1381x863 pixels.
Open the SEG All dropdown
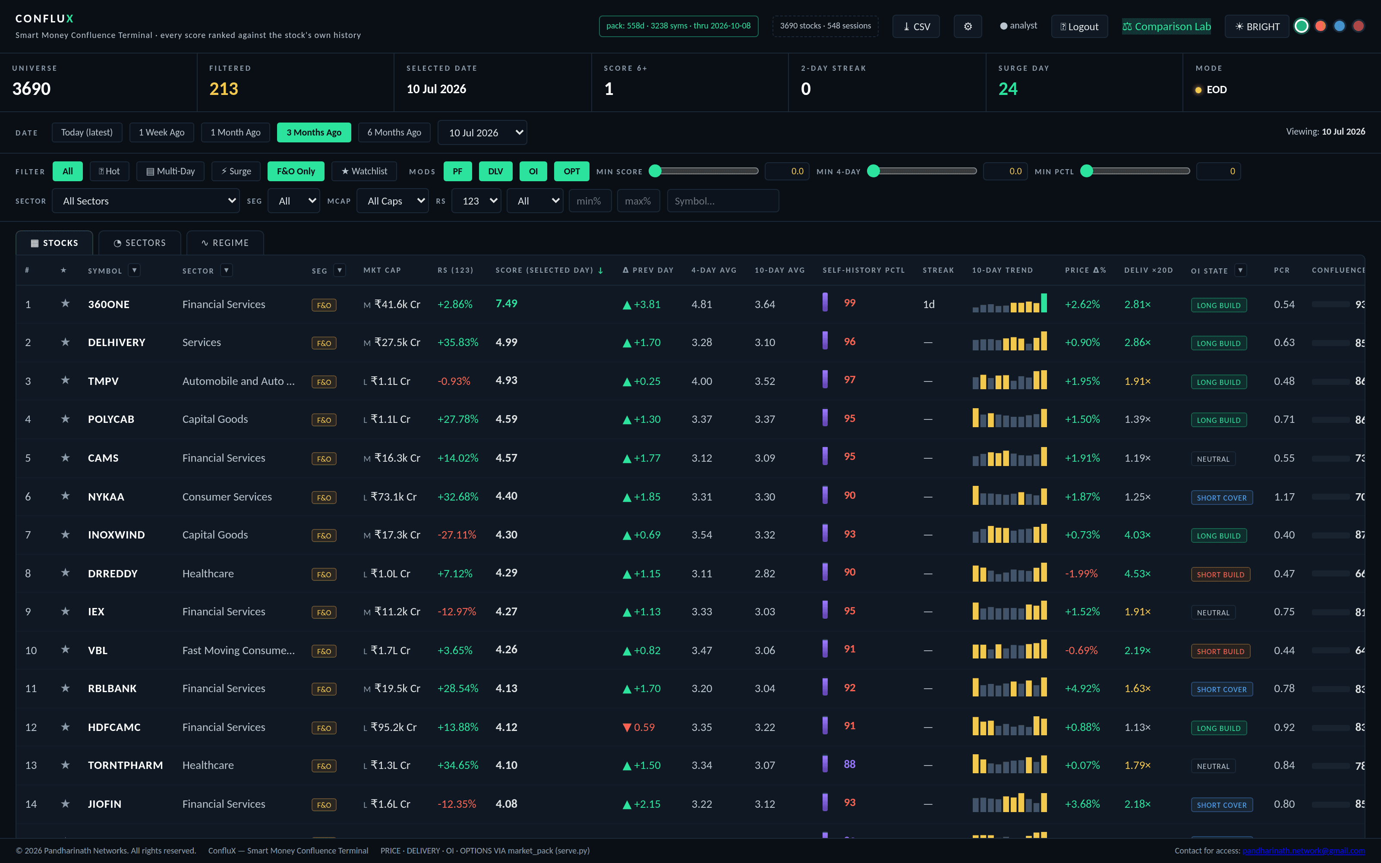click(294, 201)
